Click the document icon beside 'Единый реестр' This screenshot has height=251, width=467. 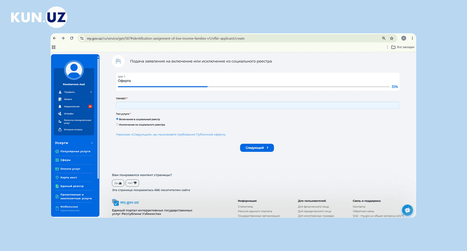57,186
